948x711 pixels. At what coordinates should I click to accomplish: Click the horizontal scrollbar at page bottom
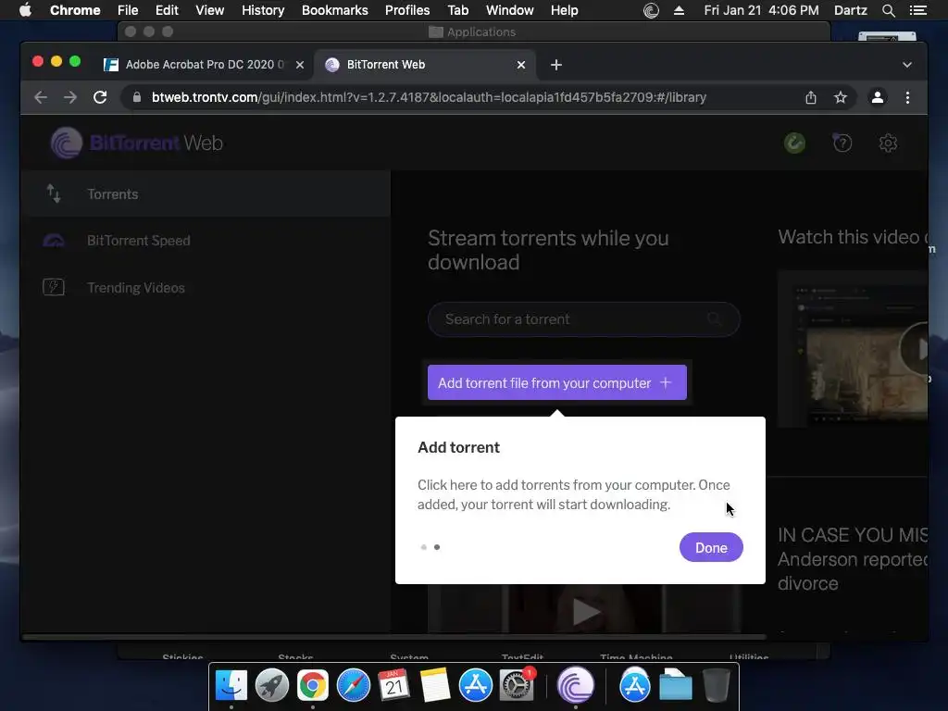[394, 637]
